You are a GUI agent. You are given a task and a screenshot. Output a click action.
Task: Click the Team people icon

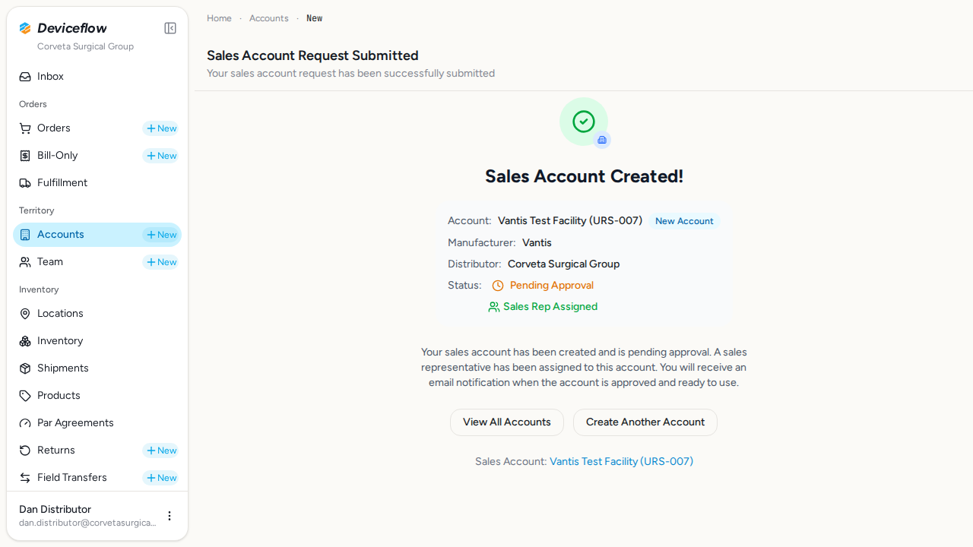(x=25, y=262)
